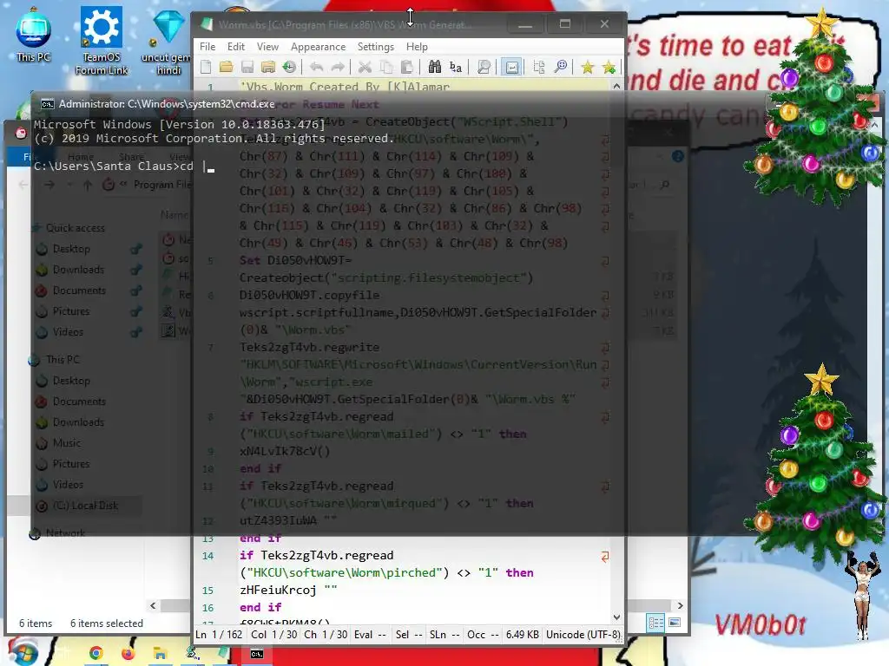Click '6 items selected' in Explorer status bar
Image resolution: width=889 pixels, height=666 pixels.
click(x=107, y=623)
